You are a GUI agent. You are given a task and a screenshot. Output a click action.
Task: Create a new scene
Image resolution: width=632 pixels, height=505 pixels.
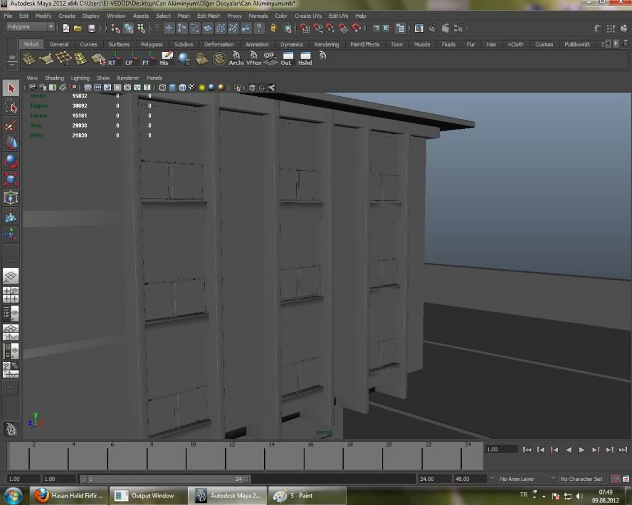click(65, 28)
